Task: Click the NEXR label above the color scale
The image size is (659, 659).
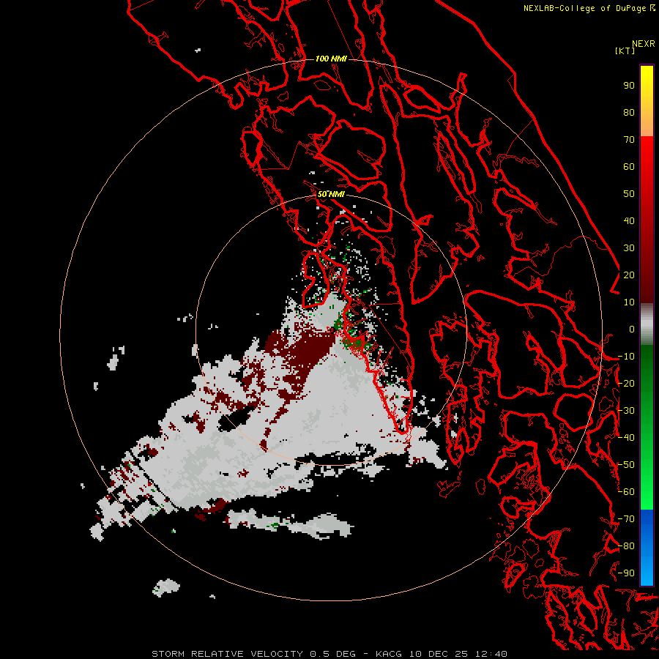Action: click(x=644, y=44)
